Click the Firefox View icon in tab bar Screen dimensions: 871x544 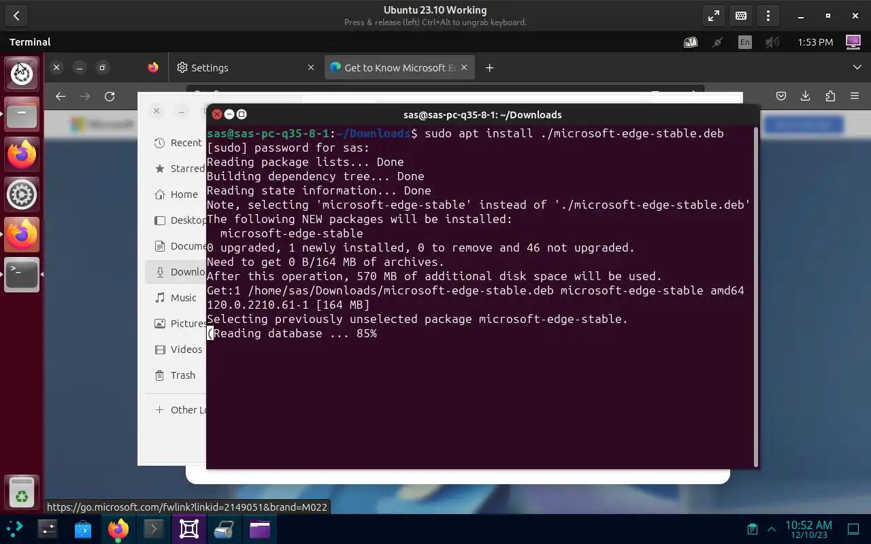[x=153, y=67]
